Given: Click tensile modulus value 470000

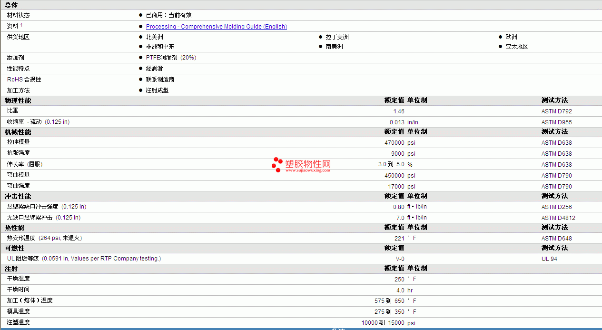Looking at the screenshot, I should (395, 143).
